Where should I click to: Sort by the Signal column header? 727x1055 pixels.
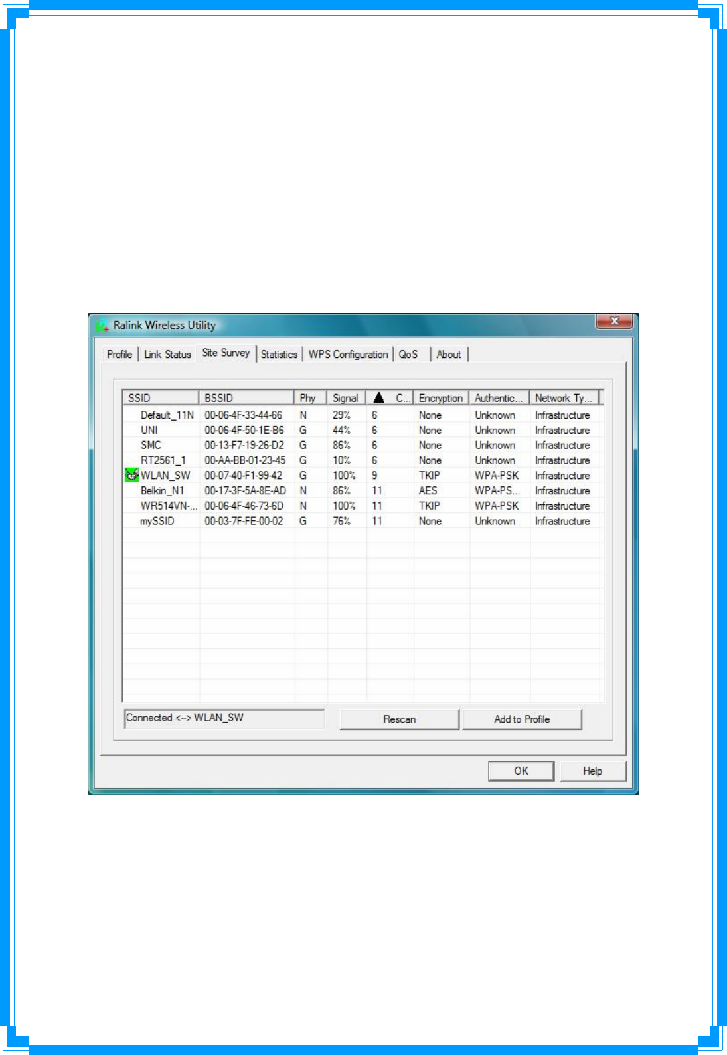click(x=347, y=398)
